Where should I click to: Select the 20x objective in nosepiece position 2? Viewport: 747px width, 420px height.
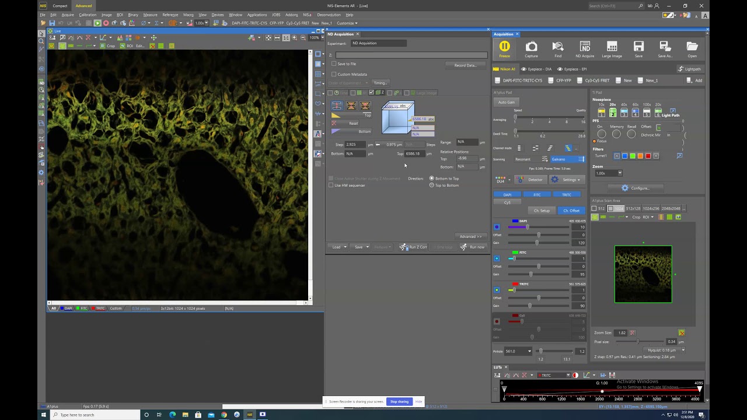(x=613, y=113)
